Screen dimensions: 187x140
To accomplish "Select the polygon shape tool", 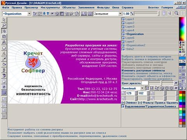I will (4, 48).
